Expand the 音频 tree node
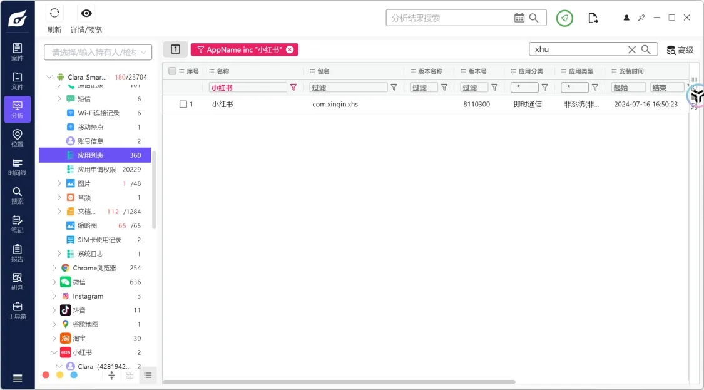The width and height of the screenshot is (704, 390). pyautogui.click(x=59, y=198)
